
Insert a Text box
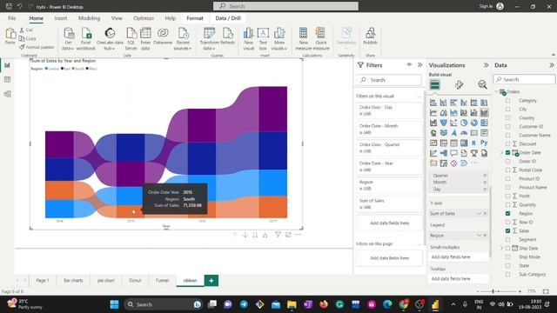click(263, 39)
